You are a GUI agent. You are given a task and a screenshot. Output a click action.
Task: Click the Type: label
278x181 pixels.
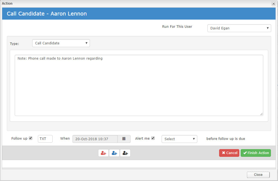click(x=14, y=44)
